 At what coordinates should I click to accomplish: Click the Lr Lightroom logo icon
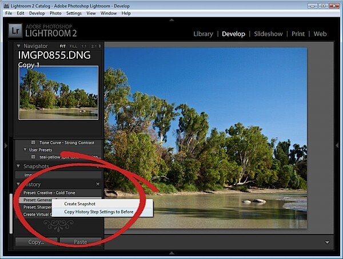pos(15,31)
